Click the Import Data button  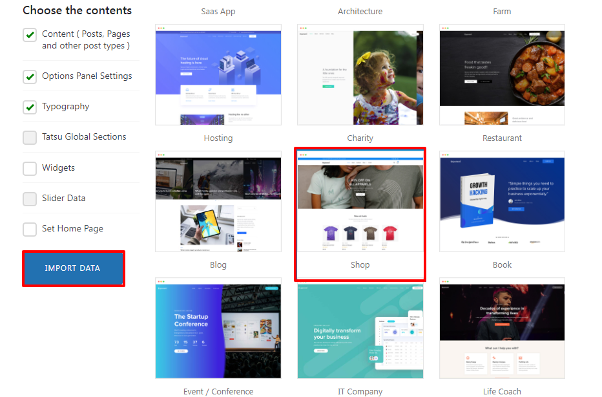coord(73,268)
